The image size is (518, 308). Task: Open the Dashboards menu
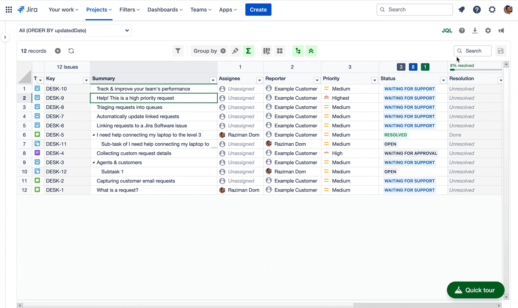click(165, 10)
